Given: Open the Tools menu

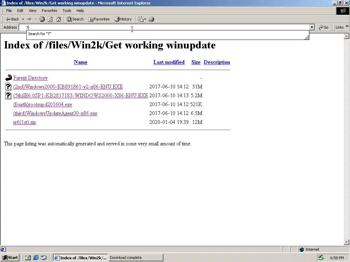Looking at the screenshot, I should 67,11.
